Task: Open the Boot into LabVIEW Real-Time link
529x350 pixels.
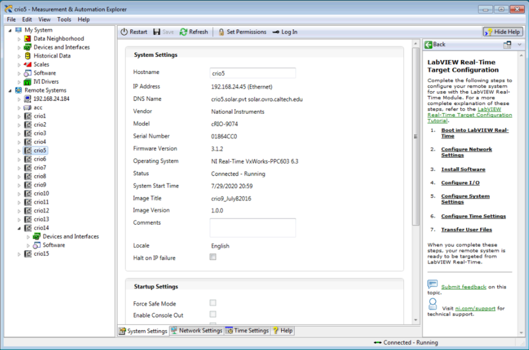Action: click(475, 133)
